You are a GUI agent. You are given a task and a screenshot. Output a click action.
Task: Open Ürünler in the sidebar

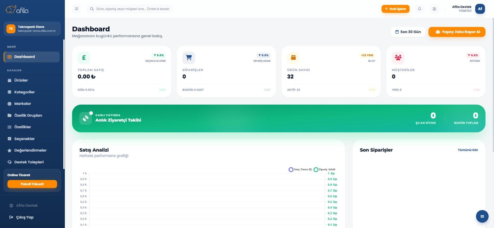(32, 80)
